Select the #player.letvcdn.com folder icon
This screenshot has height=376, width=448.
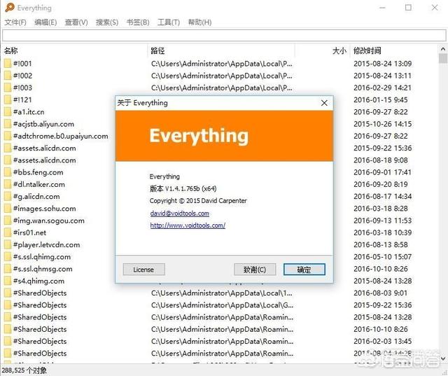coord(8,245)
